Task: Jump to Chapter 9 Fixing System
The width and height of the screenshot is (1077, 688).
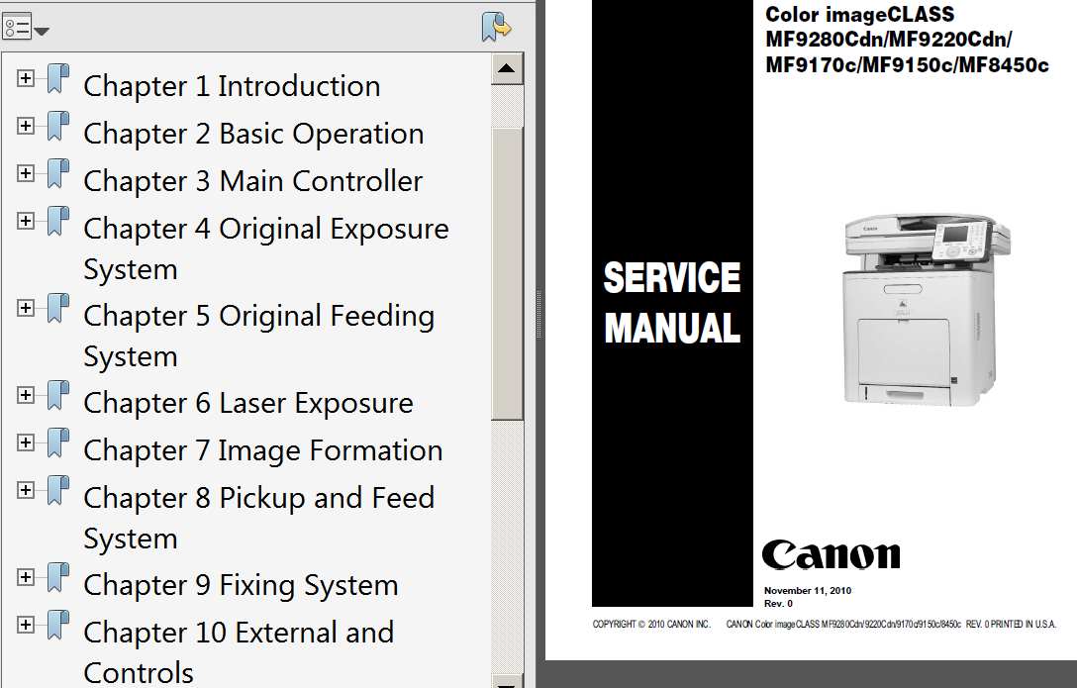Action: [x=241, y=585]
